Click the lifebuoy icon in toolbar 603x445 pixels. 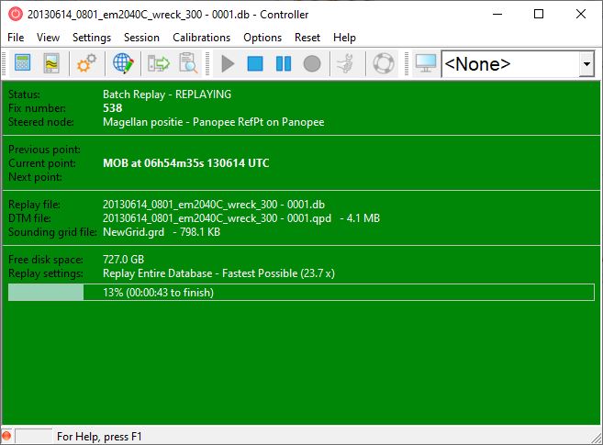383,64
